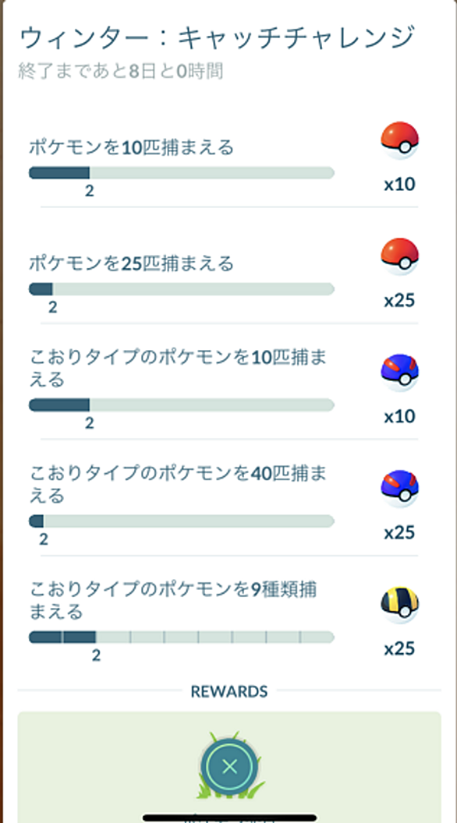Tap the こおりタイプのポケモンを40匹捕まえる task
This screenshot has height=823, width=457.
tap(178, 484)
